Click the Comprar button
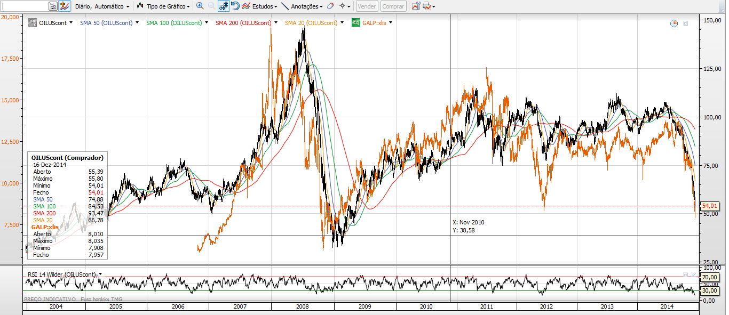Viewport: 729px width, 315px height. (x=393, y=6)
